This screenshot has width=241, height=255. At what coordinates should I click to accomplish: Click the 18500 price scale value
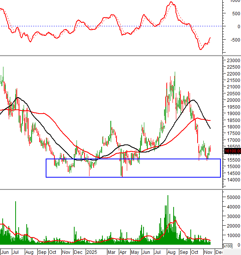(232, 120)
